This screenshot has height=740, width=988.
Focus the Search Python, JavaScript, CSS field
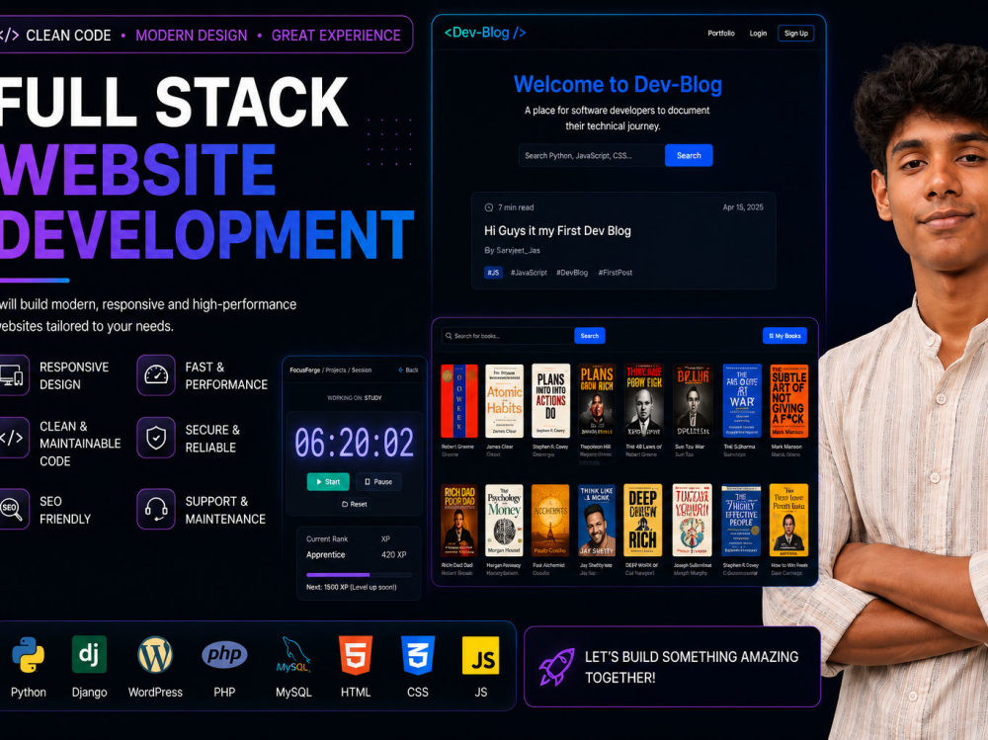tap(592, 155)
